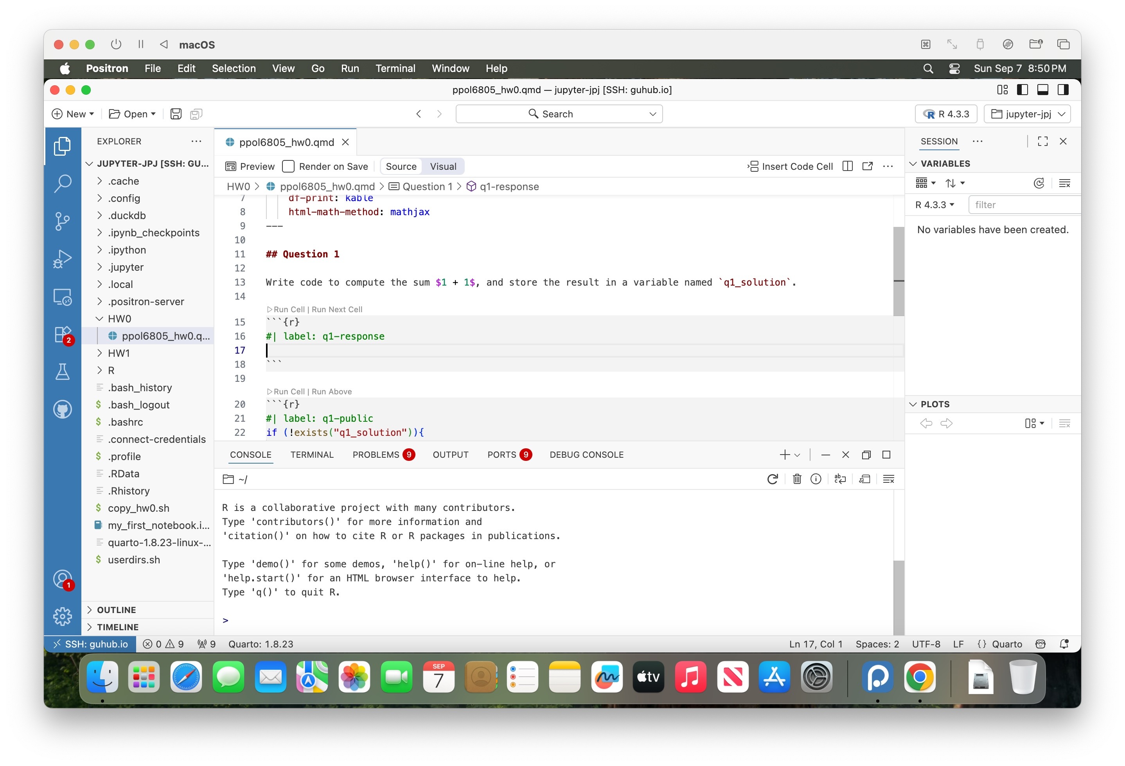
Task: Click Run Next Cell link
Action: coord(337,309)
